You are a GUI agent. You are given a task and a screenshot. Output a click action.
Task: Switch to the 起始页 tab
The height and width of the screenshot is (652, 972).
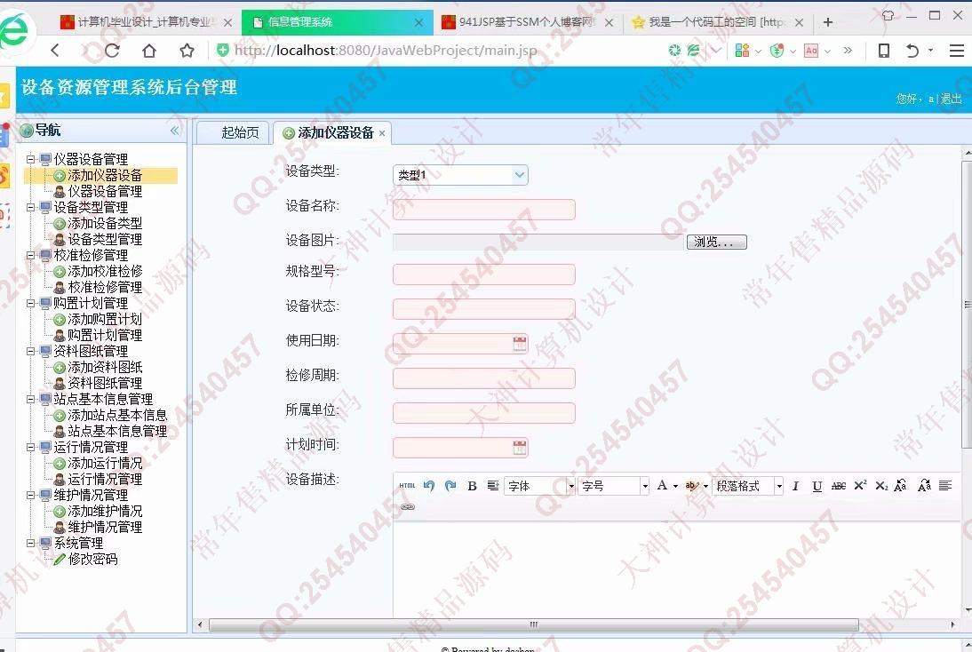[x=233, y=132]
